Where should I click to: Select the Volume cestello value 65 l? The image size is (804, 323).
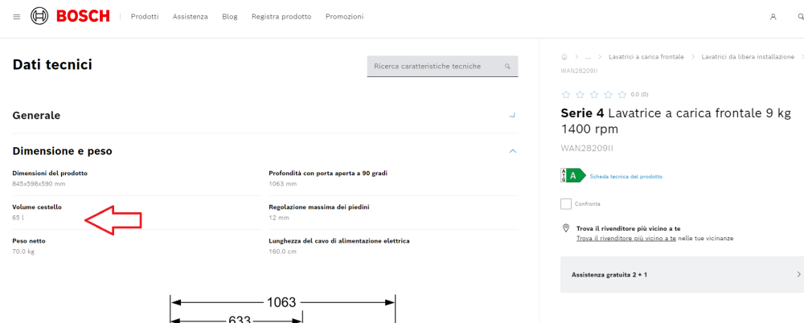click(x=18, y=218)
